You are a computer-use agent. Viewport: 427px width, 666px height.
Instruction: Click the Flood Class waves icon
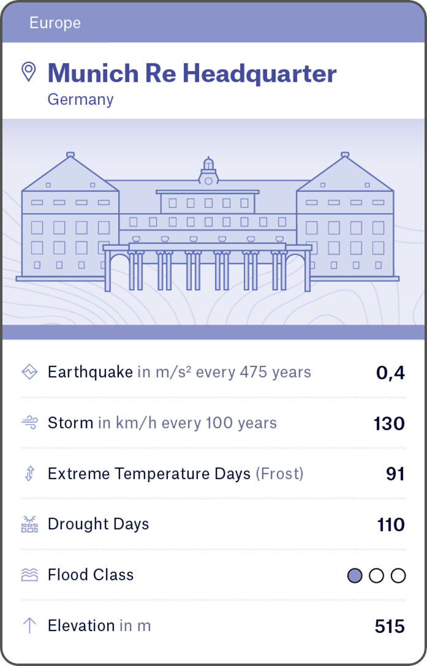[29, 575]
